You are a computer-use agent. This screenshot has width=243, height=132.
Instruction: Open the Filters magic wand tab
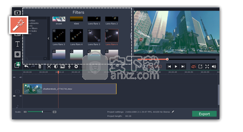click(18, 25)
